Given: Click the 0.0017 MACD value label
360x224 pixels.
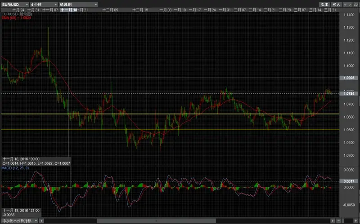Looking at the screenshot, I should tap(349, 181).
